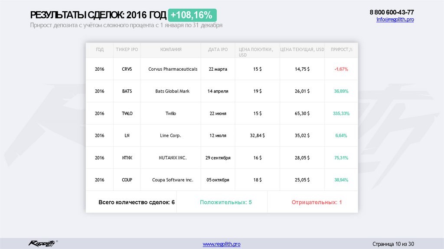Click the +108,16% green badge
Viewport: 444px width, 249px height.
click(x=192, y=15)
